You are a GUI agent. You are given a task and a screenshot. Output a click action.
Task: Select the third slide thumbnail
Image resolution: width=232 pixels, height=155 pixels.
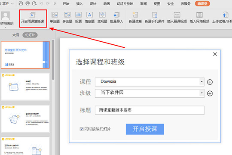coord(25,118)
